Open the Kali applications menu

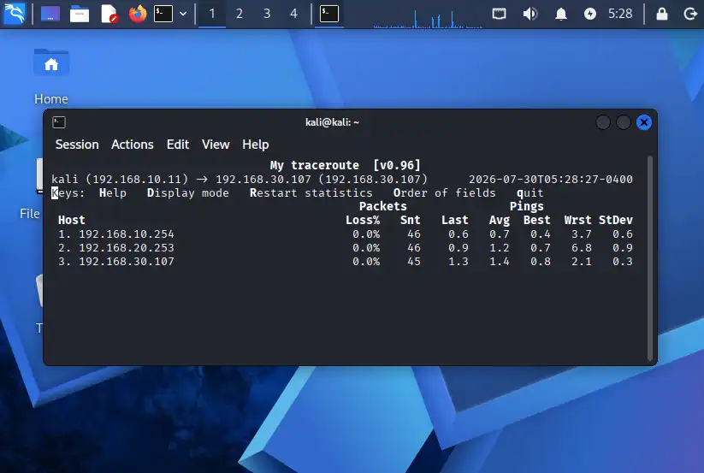coord(15,14)
